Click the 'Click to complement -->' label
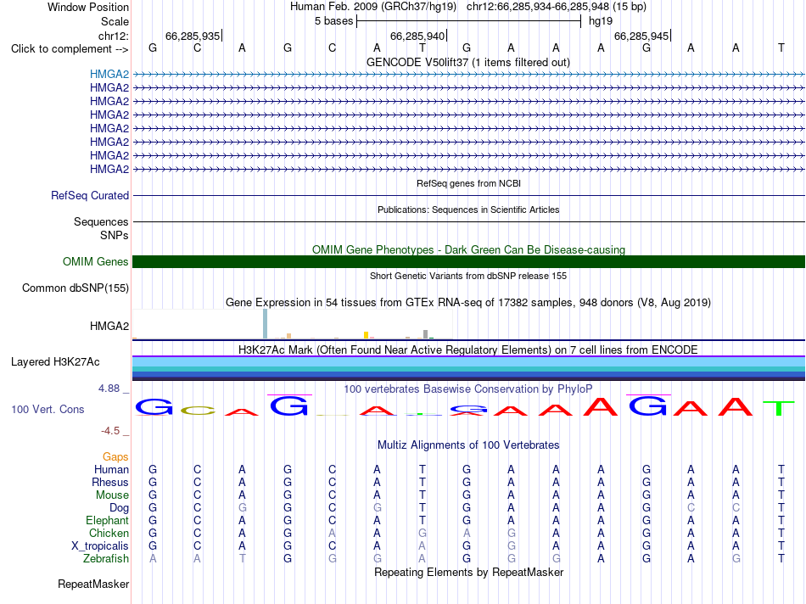This screenshot has width=806, height=604. 70,49
